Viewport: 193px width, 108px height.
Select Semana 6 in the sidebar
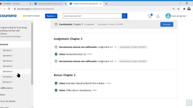8,77
